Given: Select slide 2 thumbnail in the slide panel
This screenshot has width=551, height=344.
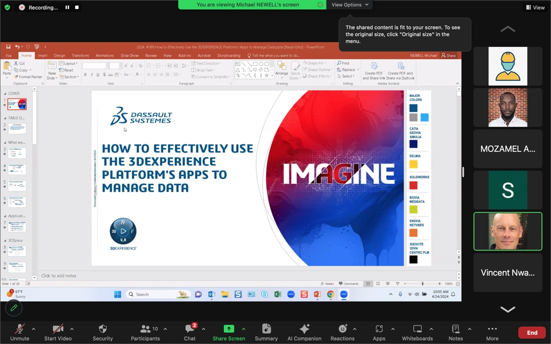Looking at the screenshot, I should pyautogui.click(x=17, y=128).
